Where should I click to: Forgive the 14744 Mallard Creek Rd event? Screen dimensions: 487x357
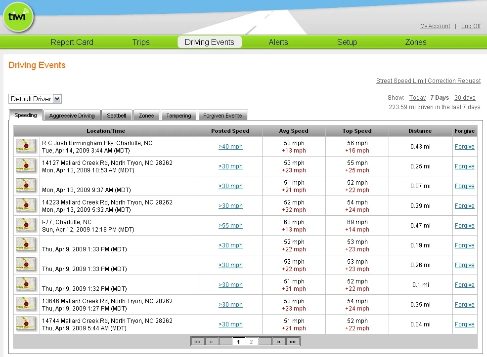[x=464, y=324]
